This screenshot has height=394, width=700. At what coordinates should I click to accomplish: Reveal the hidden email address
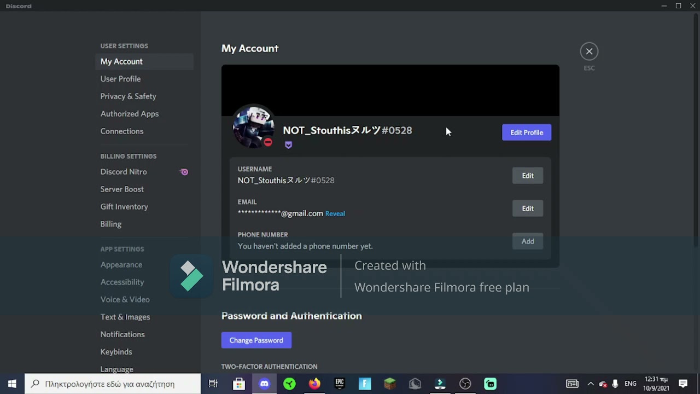pyautogui.click(x=335, y=213)
